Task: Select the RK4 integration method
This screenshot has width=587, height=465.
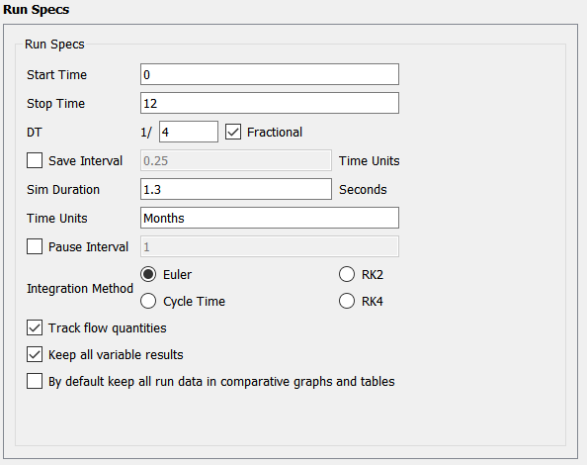Action: coord(347,301)
